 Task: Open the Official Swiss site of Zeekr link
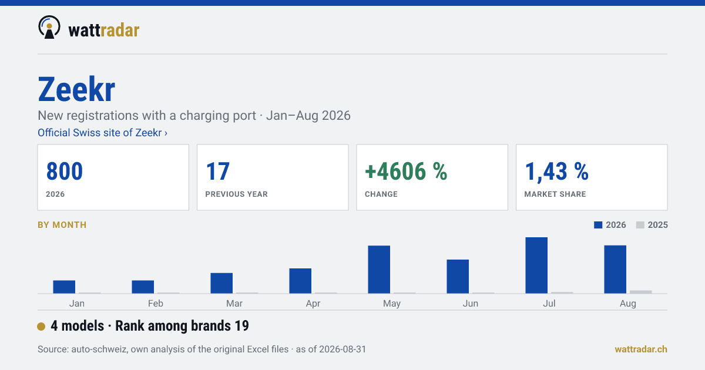coord(102,133)
